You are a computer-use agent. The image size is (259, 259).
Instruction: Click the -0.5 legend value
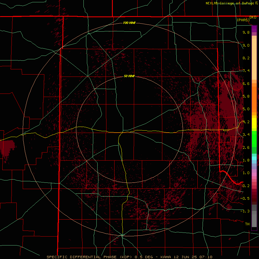pyautogui.click(x=245, y=199)
